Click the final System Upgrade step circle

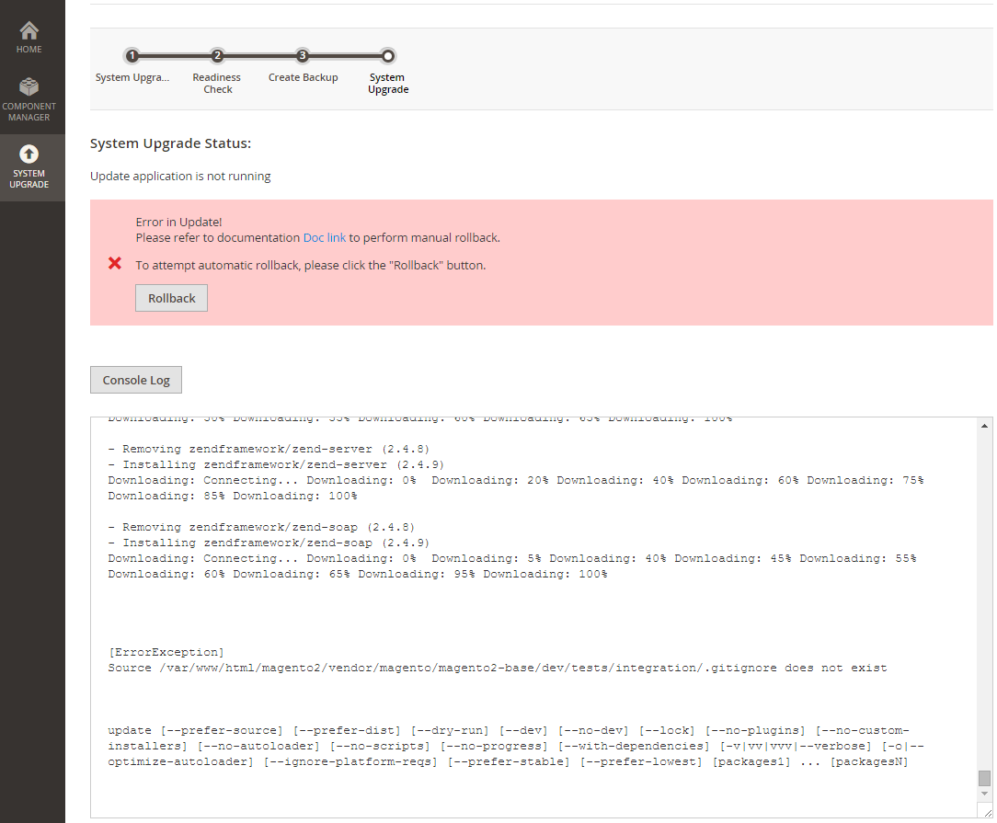coord(388,56)
